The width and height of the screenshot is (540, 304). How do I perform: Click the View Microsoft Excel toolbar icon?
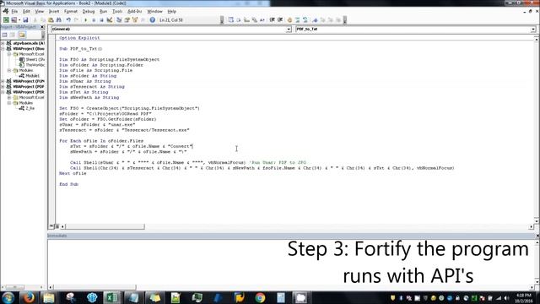point(6,20)
